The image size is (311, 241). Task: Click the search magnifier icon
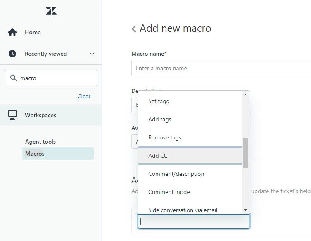[14, 78]
